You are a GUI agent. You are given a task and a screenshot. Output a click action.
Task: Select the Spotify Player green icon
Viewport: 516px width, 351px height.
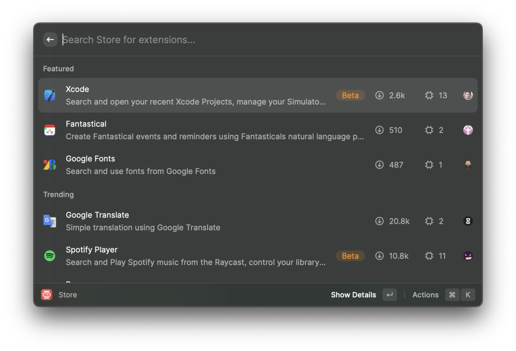click(50, 256)
